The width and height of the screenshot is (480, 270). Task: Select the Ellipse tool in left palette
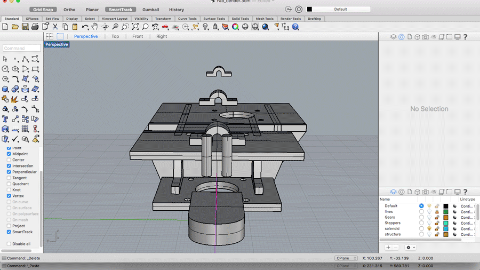click(x=15, y=69)
